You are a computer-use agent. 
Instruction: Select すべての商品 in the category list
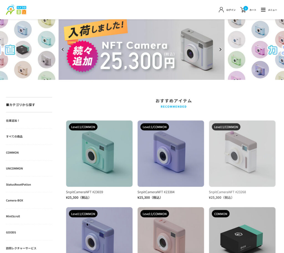coord(14,136)
